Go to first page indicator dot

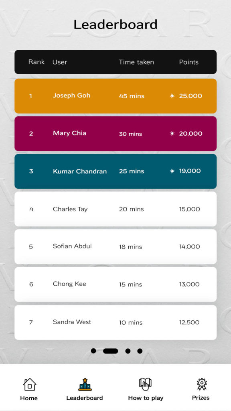[93, 351]
